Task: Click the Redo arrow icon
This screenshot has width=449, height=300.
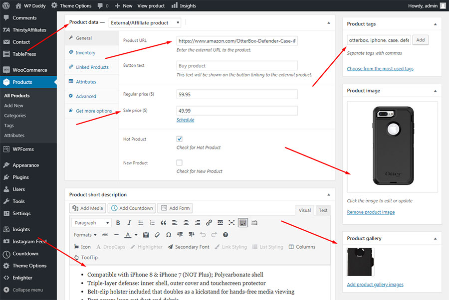Action: point(214,235)
